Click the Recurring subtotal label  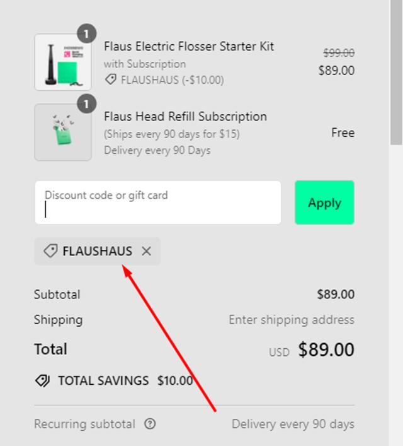(x=84, y=424)
